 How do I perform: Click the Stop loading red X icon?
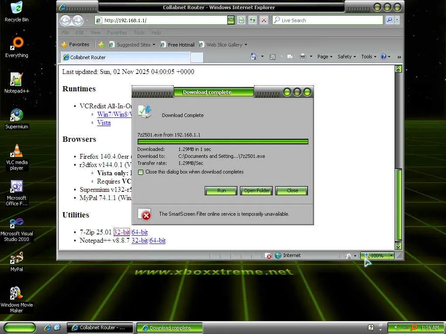264,20
